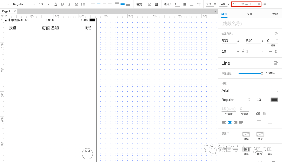Toggle italic formatting
The width and height of the screenshot is (282, 162).
(70, 4)
